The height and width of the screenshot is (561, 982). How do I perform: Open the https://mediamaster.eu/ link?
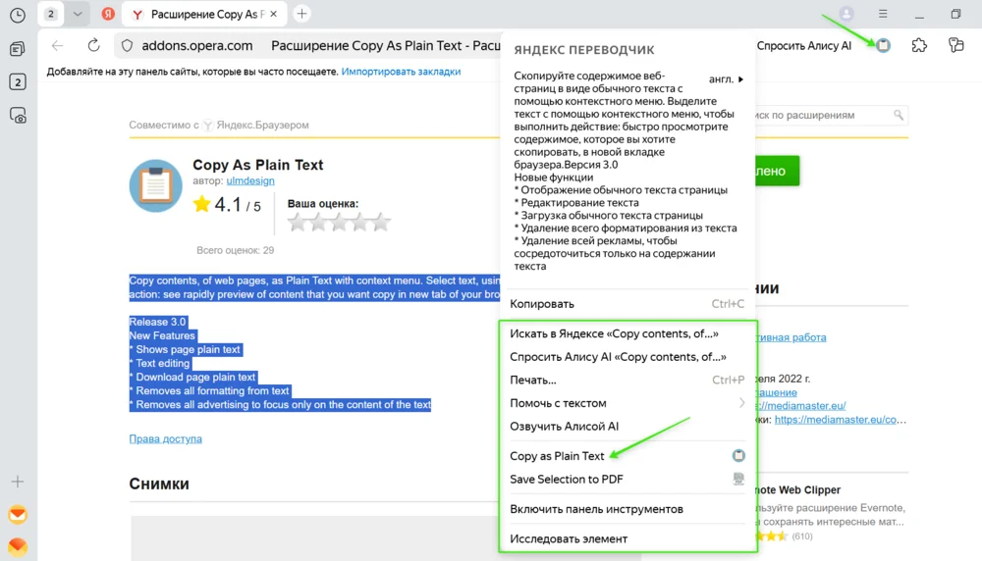[800, 406]
